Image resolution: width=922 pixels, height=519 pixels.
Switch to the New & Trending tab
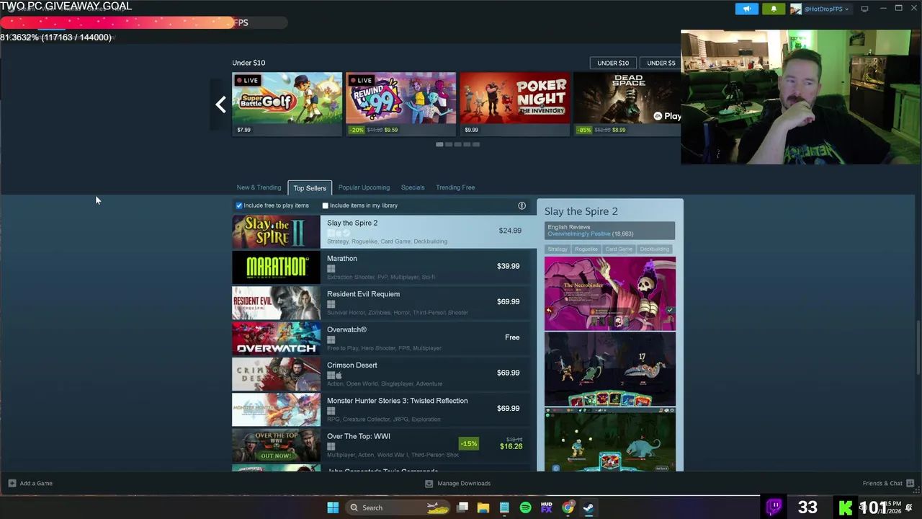pos(259,187)
